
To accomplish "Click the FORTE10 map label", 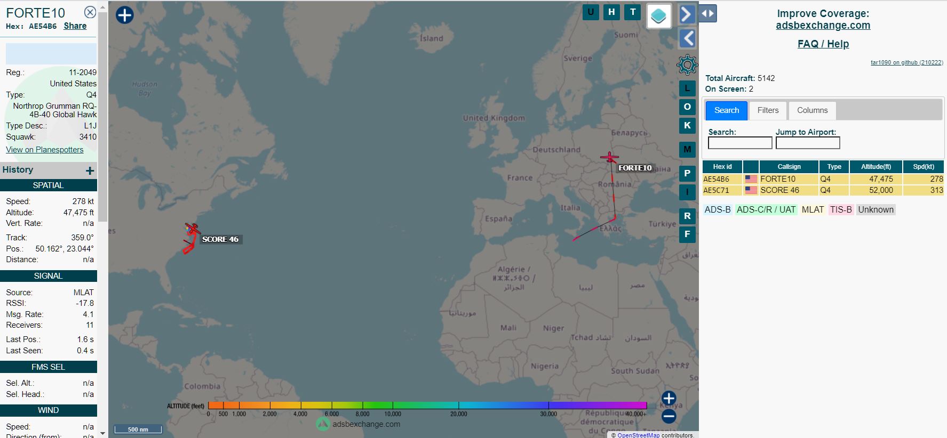I will (x=635, y=168).
